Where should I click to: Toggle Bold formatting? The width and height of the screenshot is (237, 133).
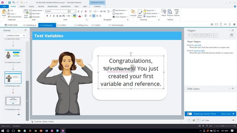point(47,16)
